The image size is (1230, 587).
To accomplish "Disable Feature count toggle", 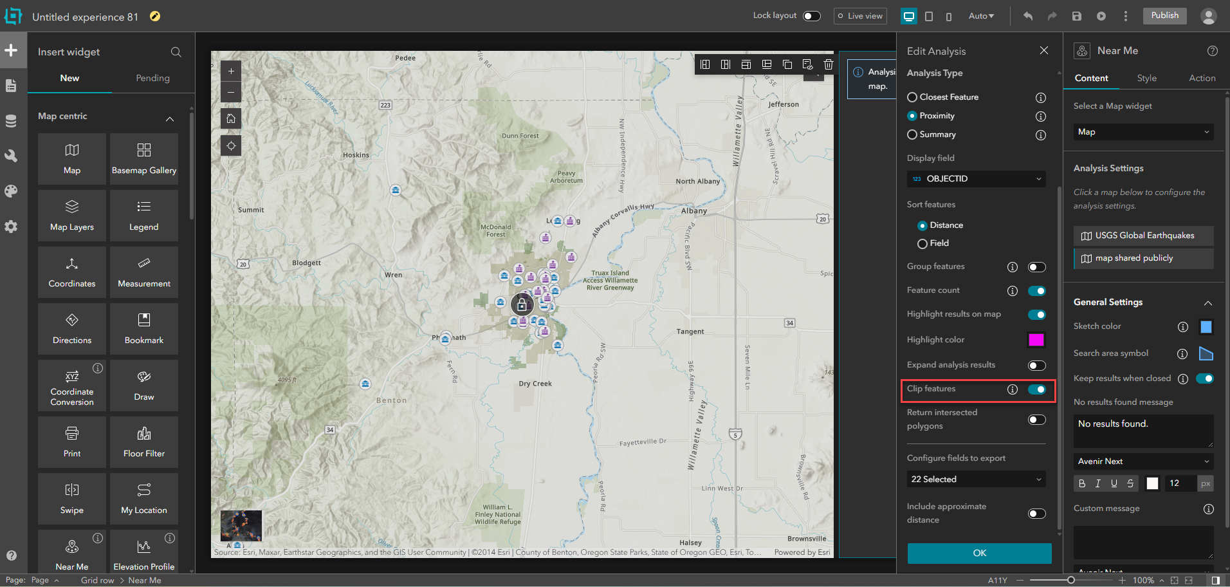I will 1037,291.
